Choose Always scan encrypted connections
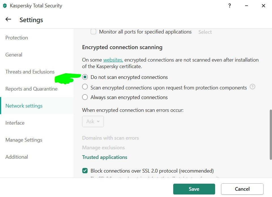This screenshot has width=272, height=197. click(85, 97)
